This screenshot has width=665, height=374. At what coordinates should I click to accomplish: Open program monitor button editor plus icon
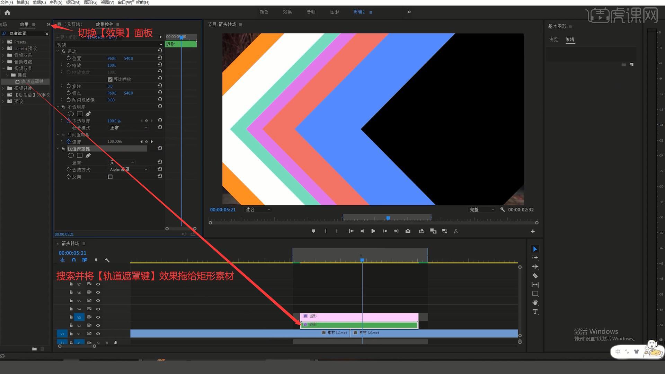[533, 231]
